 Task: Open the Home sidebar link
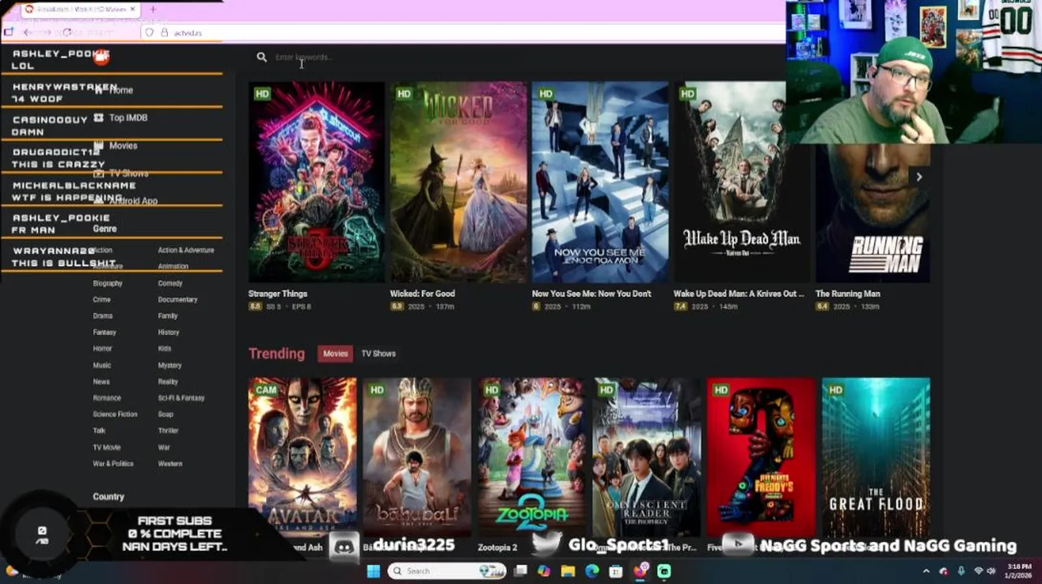pos(121,90)
